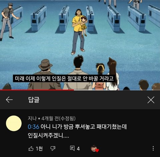Tap the creator heart avatar badge
This screenshot has height=157, width=160.
95,149
